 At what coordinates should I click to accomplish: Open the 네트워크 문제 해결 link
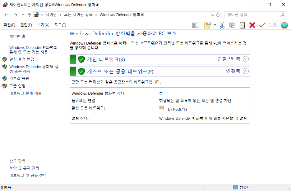(x=25, y=93)
